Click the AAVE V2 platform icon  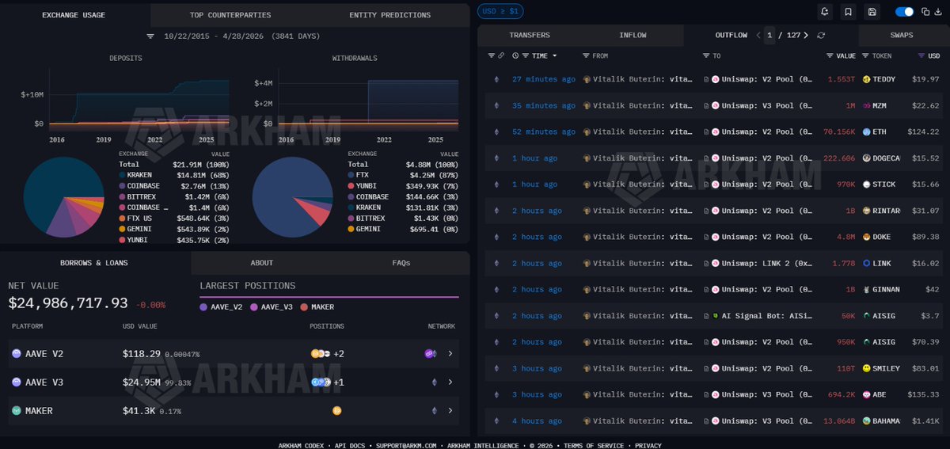tap(17, 354)
